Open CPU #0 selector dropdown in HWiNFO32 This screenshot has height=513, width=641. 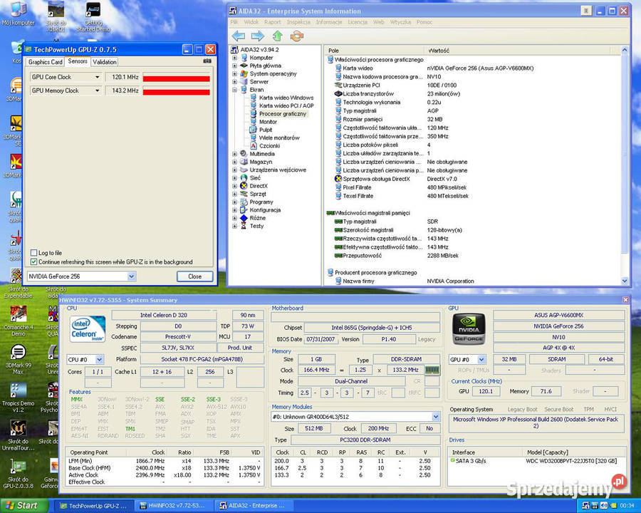99,360
